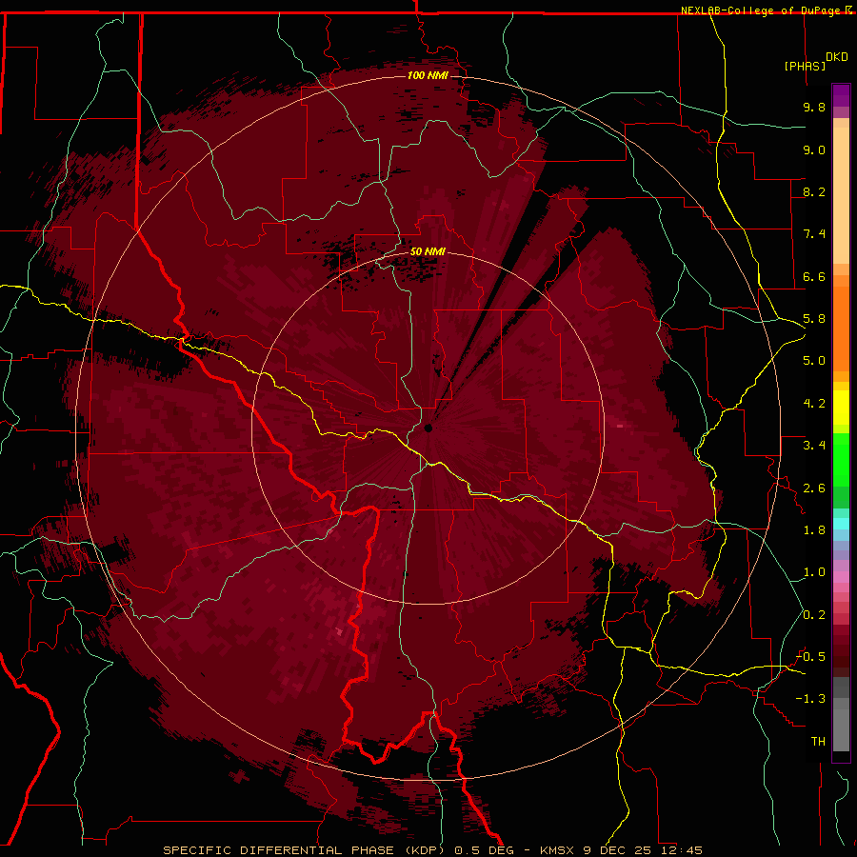Viewport: 857px width, 857px height.
Task: Click the "-1.3" color scale value
Action: (811, 699)
